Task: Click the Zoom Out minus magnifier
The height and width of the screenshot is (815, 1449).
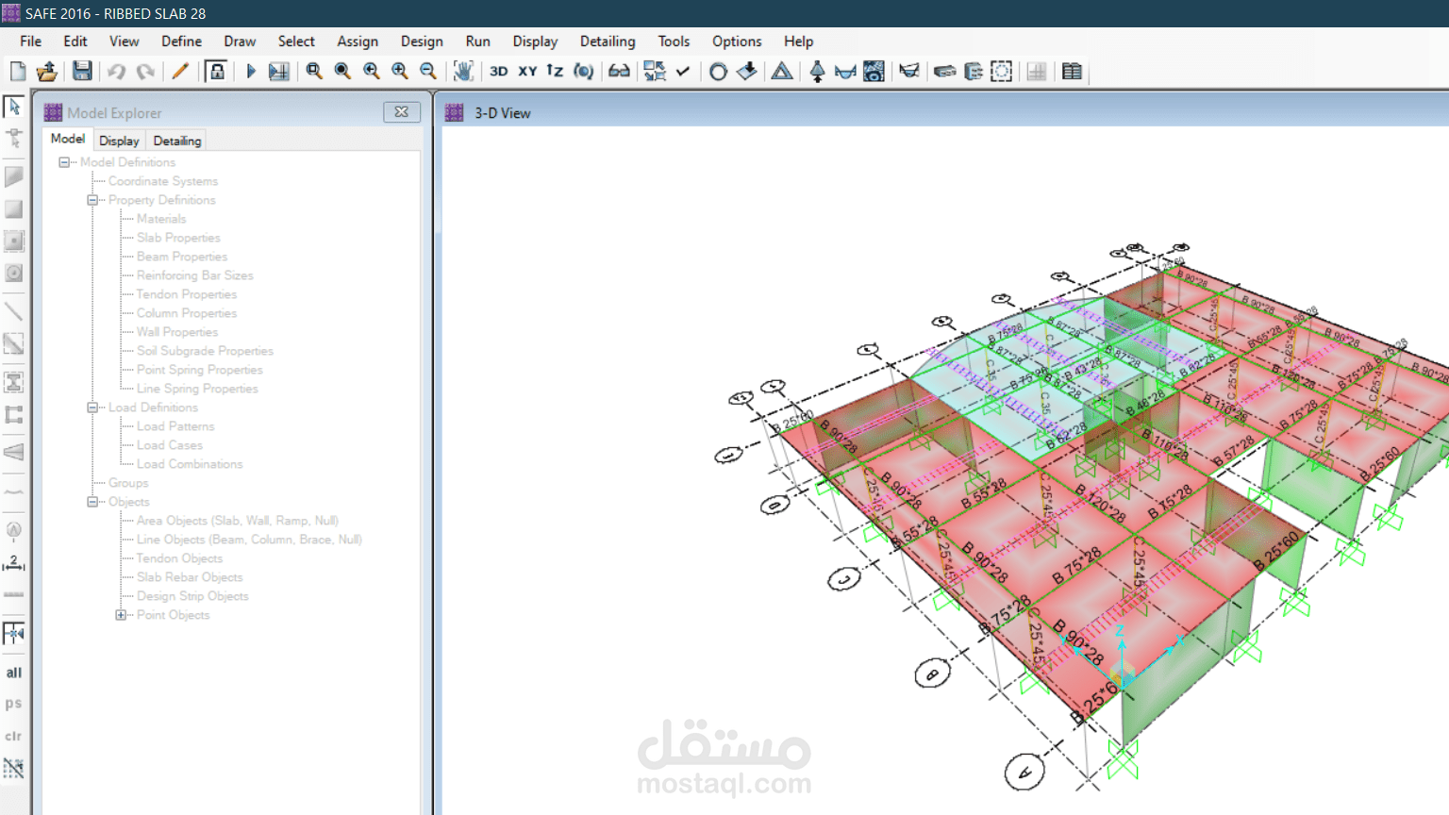Action: 428,72
